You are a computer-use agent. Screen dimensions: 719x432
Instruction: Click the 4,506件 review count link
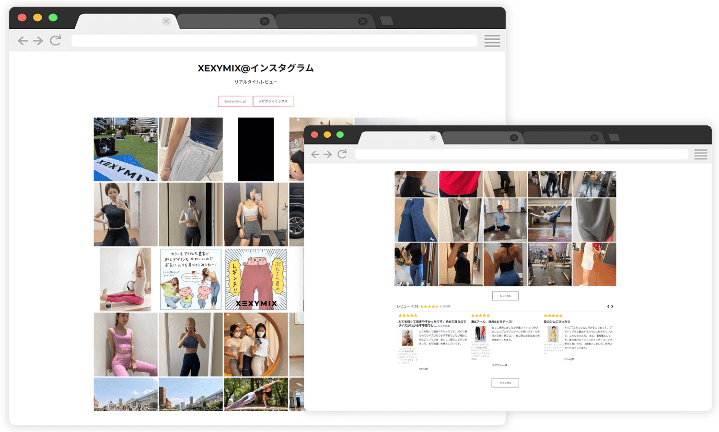[446, 306]
